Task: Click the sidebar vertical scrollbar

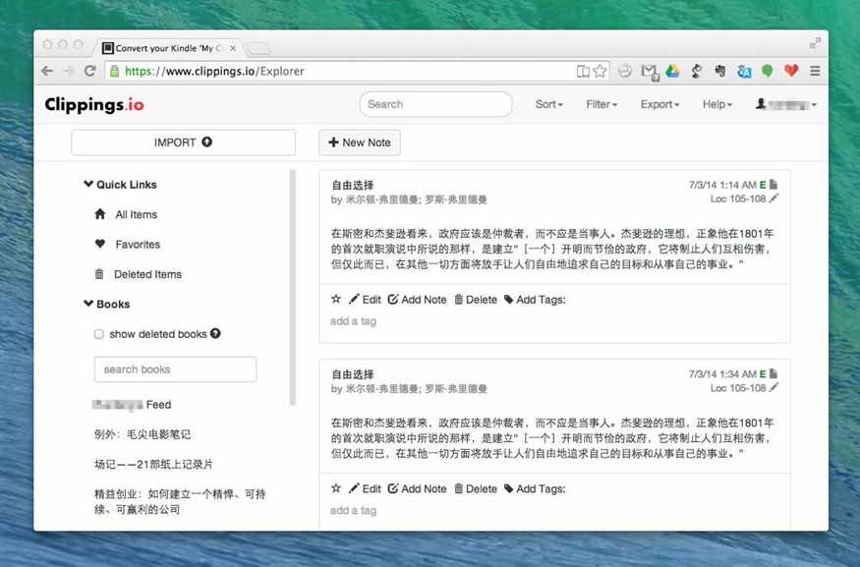Action: (x=292, y=287)
